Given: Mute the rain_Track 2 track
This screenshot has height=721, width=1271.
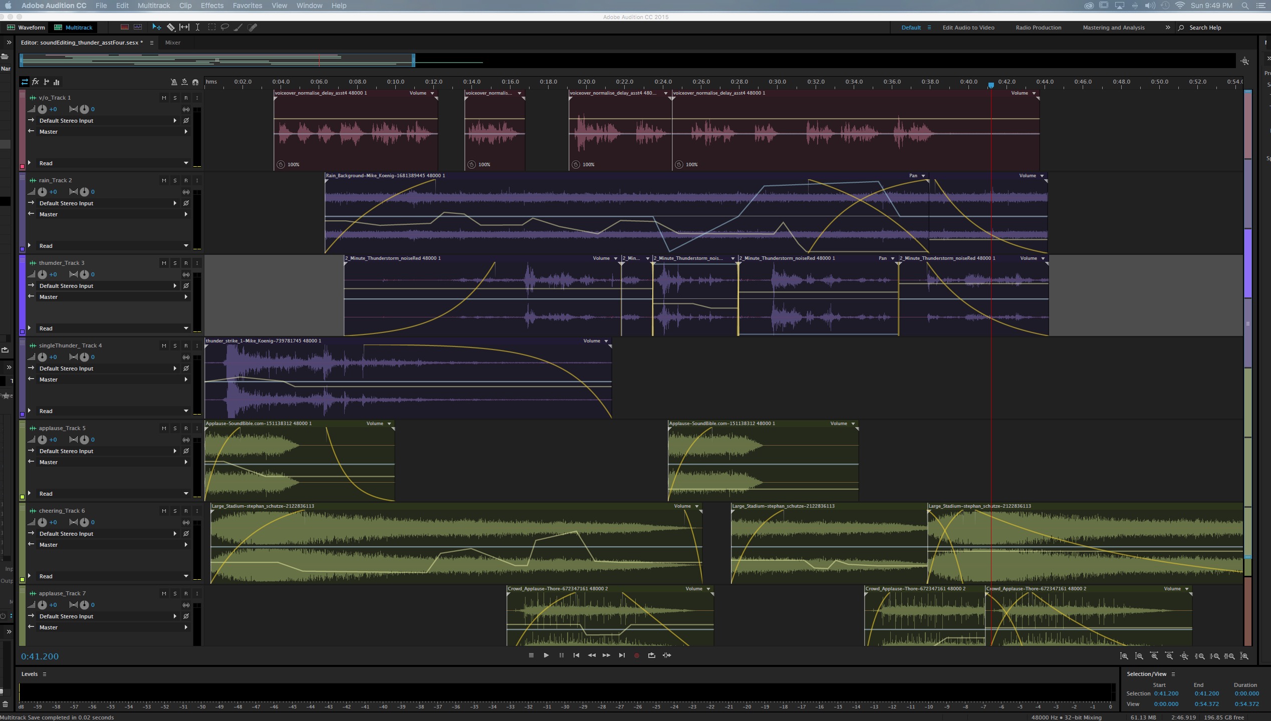Looking at the screenshot, I should click(x=164, y=180).
